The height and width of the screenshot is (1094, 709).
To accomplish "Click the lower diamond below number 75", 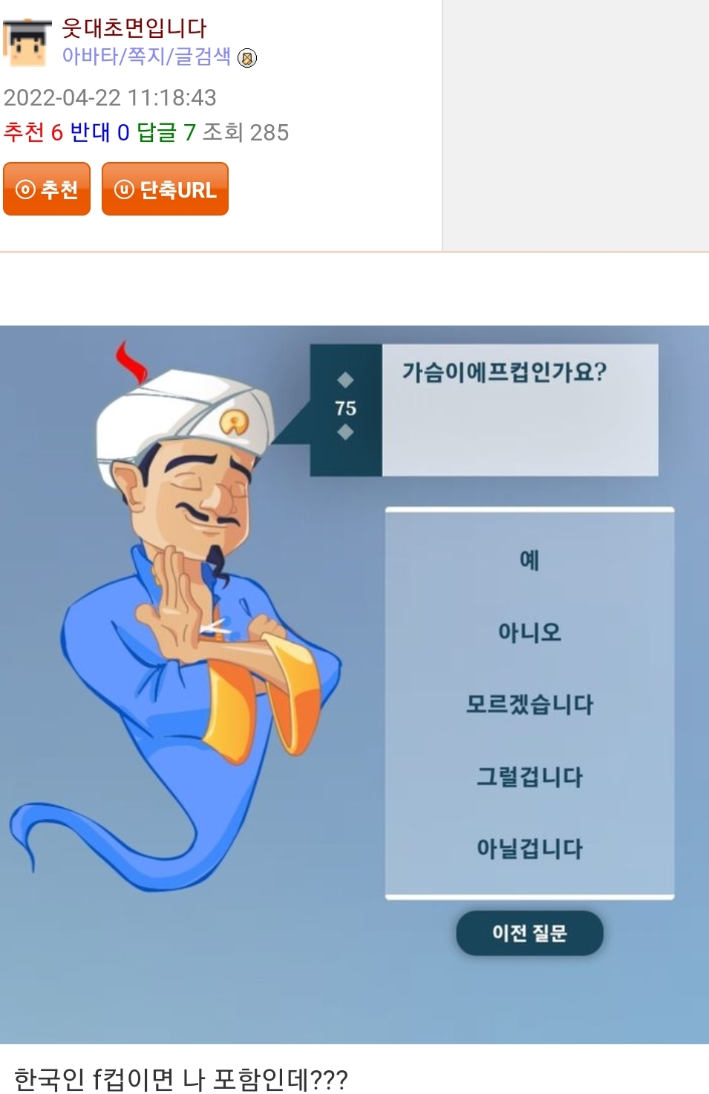I will click(345, 432).
